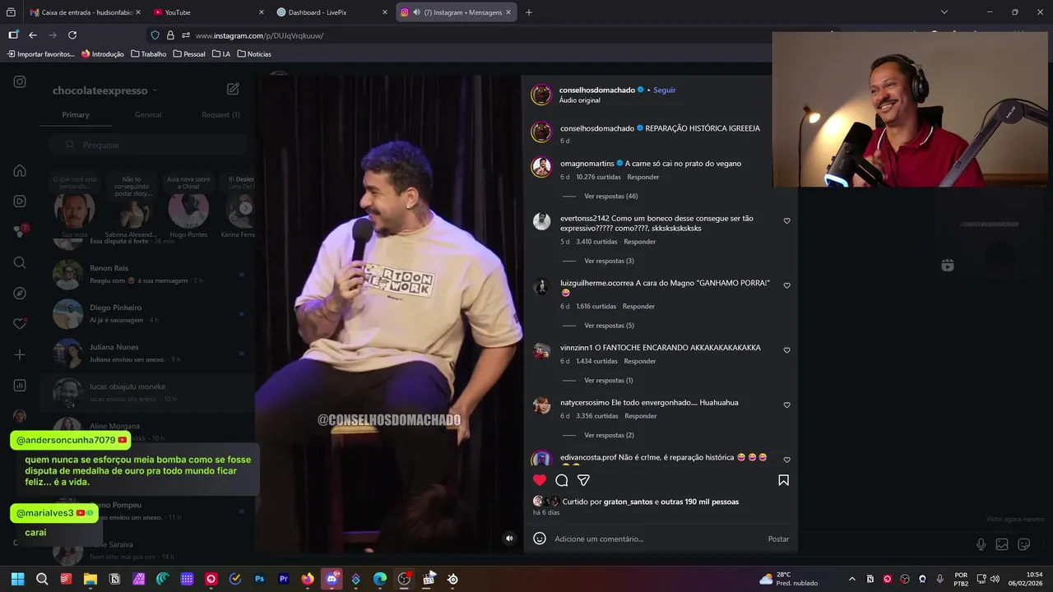Screen dimensions: 1053x592
Task: Click the Create plus icon in sidebar
Action: 20,354
